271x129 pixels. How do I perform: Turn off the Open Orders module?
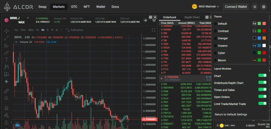262,97
